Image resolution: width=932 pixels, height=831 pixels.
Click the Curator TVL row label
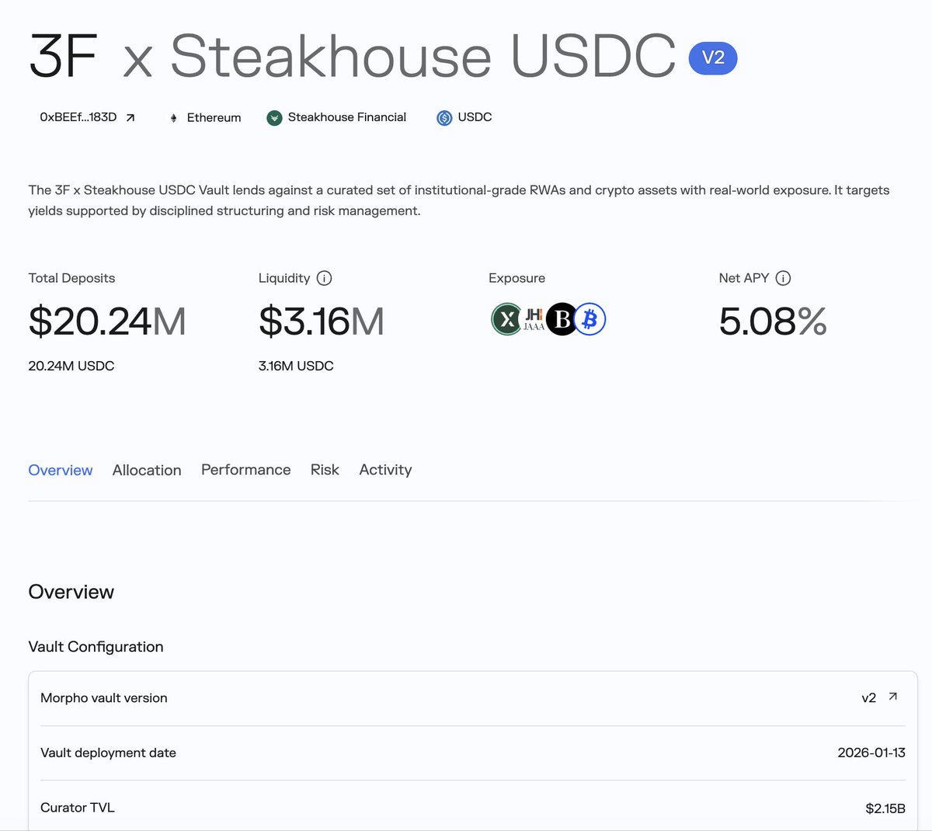click(x=78, y=808)
